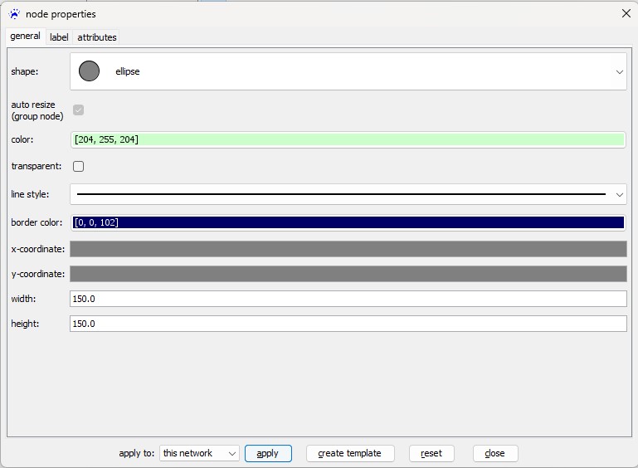Image resolution: width=638 pixels, height=468 pixels.
Task: Click the dark blue border color swatch
Action: 348,222
